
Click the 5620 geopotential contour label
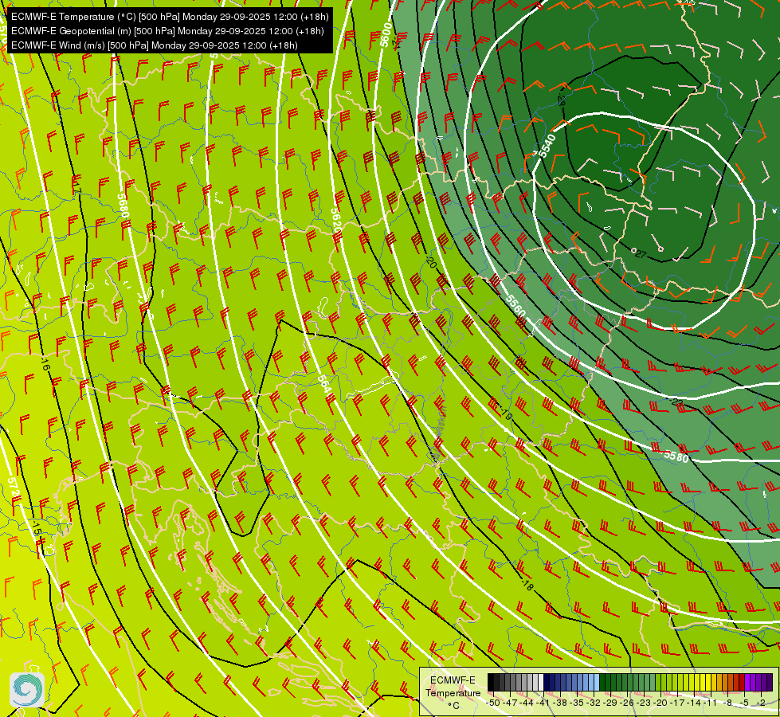tap(336, 220)
